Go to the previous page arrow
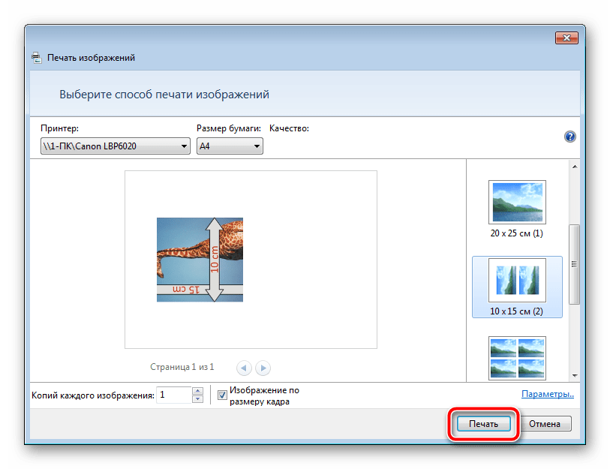This screenshot has height=469, width=610. [245, 368]
